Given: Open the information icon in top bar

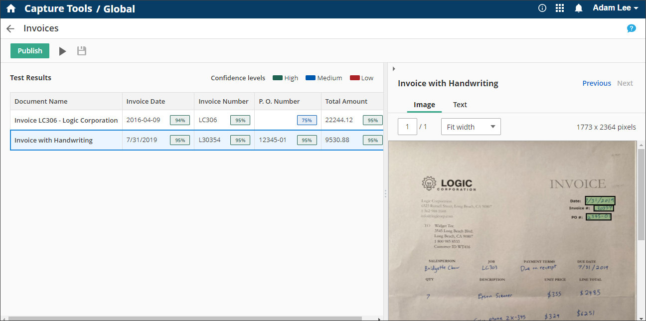Looking at the screenshot, I should click(542, 8).
